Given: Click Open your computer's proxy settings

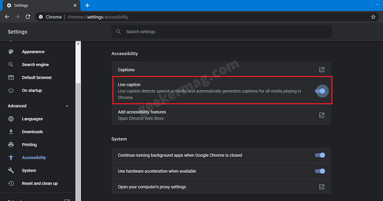Looking at the screenshot, I should tap(152, 187).
